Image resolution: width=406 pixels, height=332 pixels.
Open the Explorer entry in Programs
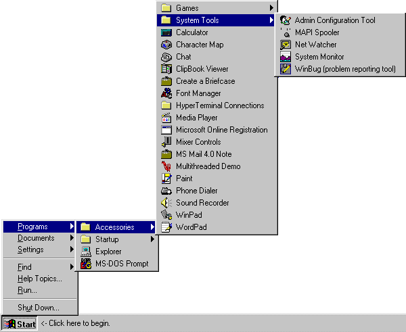click(x=117, y=252)
